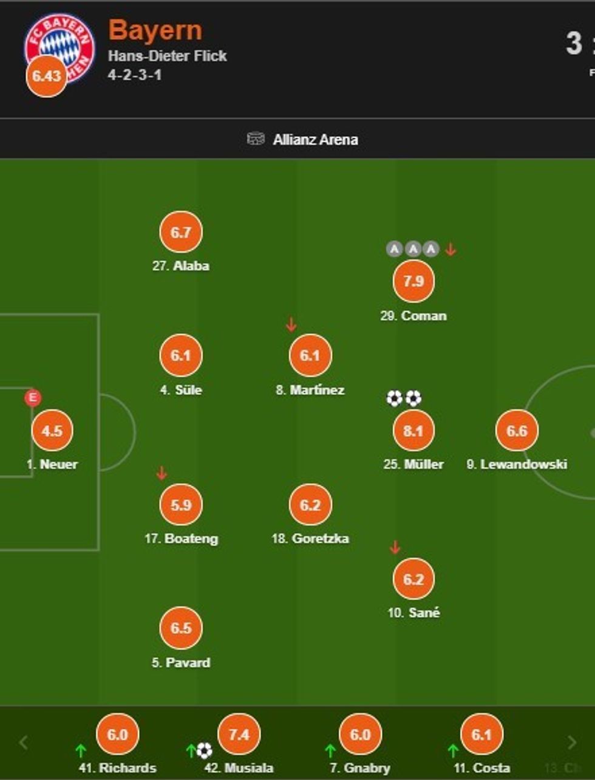Click the Allianz Arena venue label
595x780 pixels.
pyautogui.click(x=315, y=140)
